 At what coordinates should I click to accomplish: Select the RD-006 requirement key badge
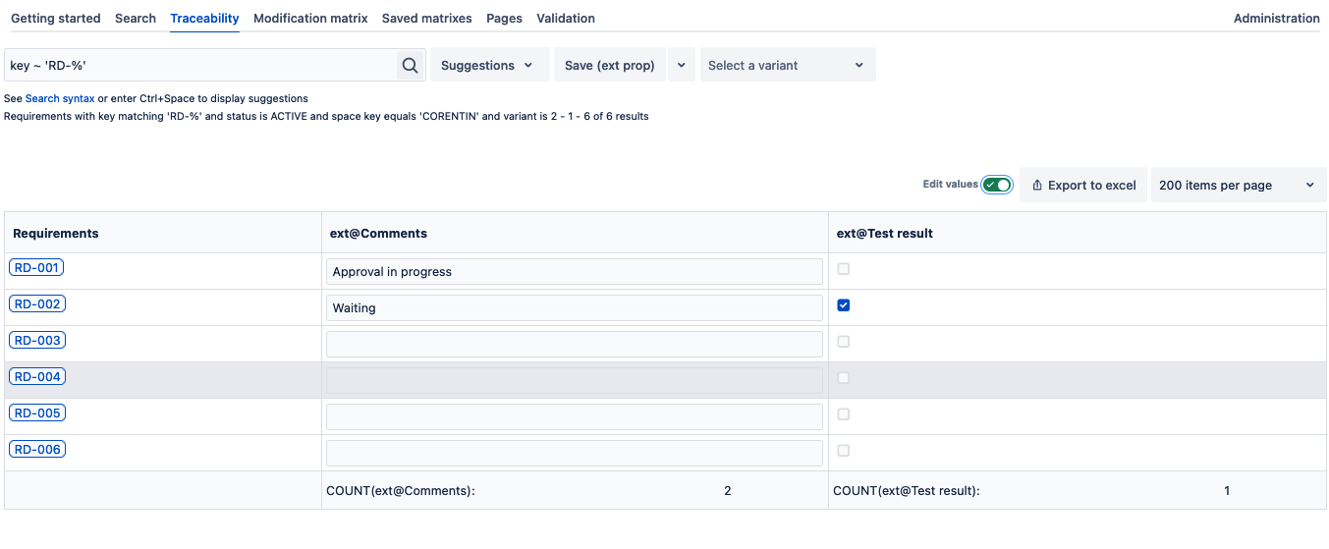pos(37,450)
